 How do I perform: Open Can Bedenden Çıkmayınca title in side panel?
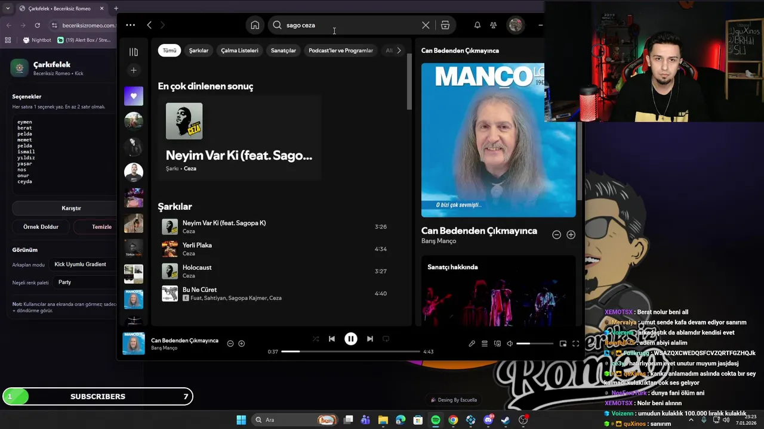pyautogui.click(x=479, y=231)
